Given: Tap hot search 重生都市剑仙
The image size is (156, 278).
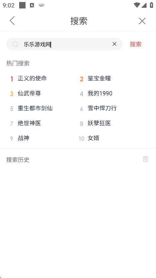Looking at the screenshot, I should (35, 108).
